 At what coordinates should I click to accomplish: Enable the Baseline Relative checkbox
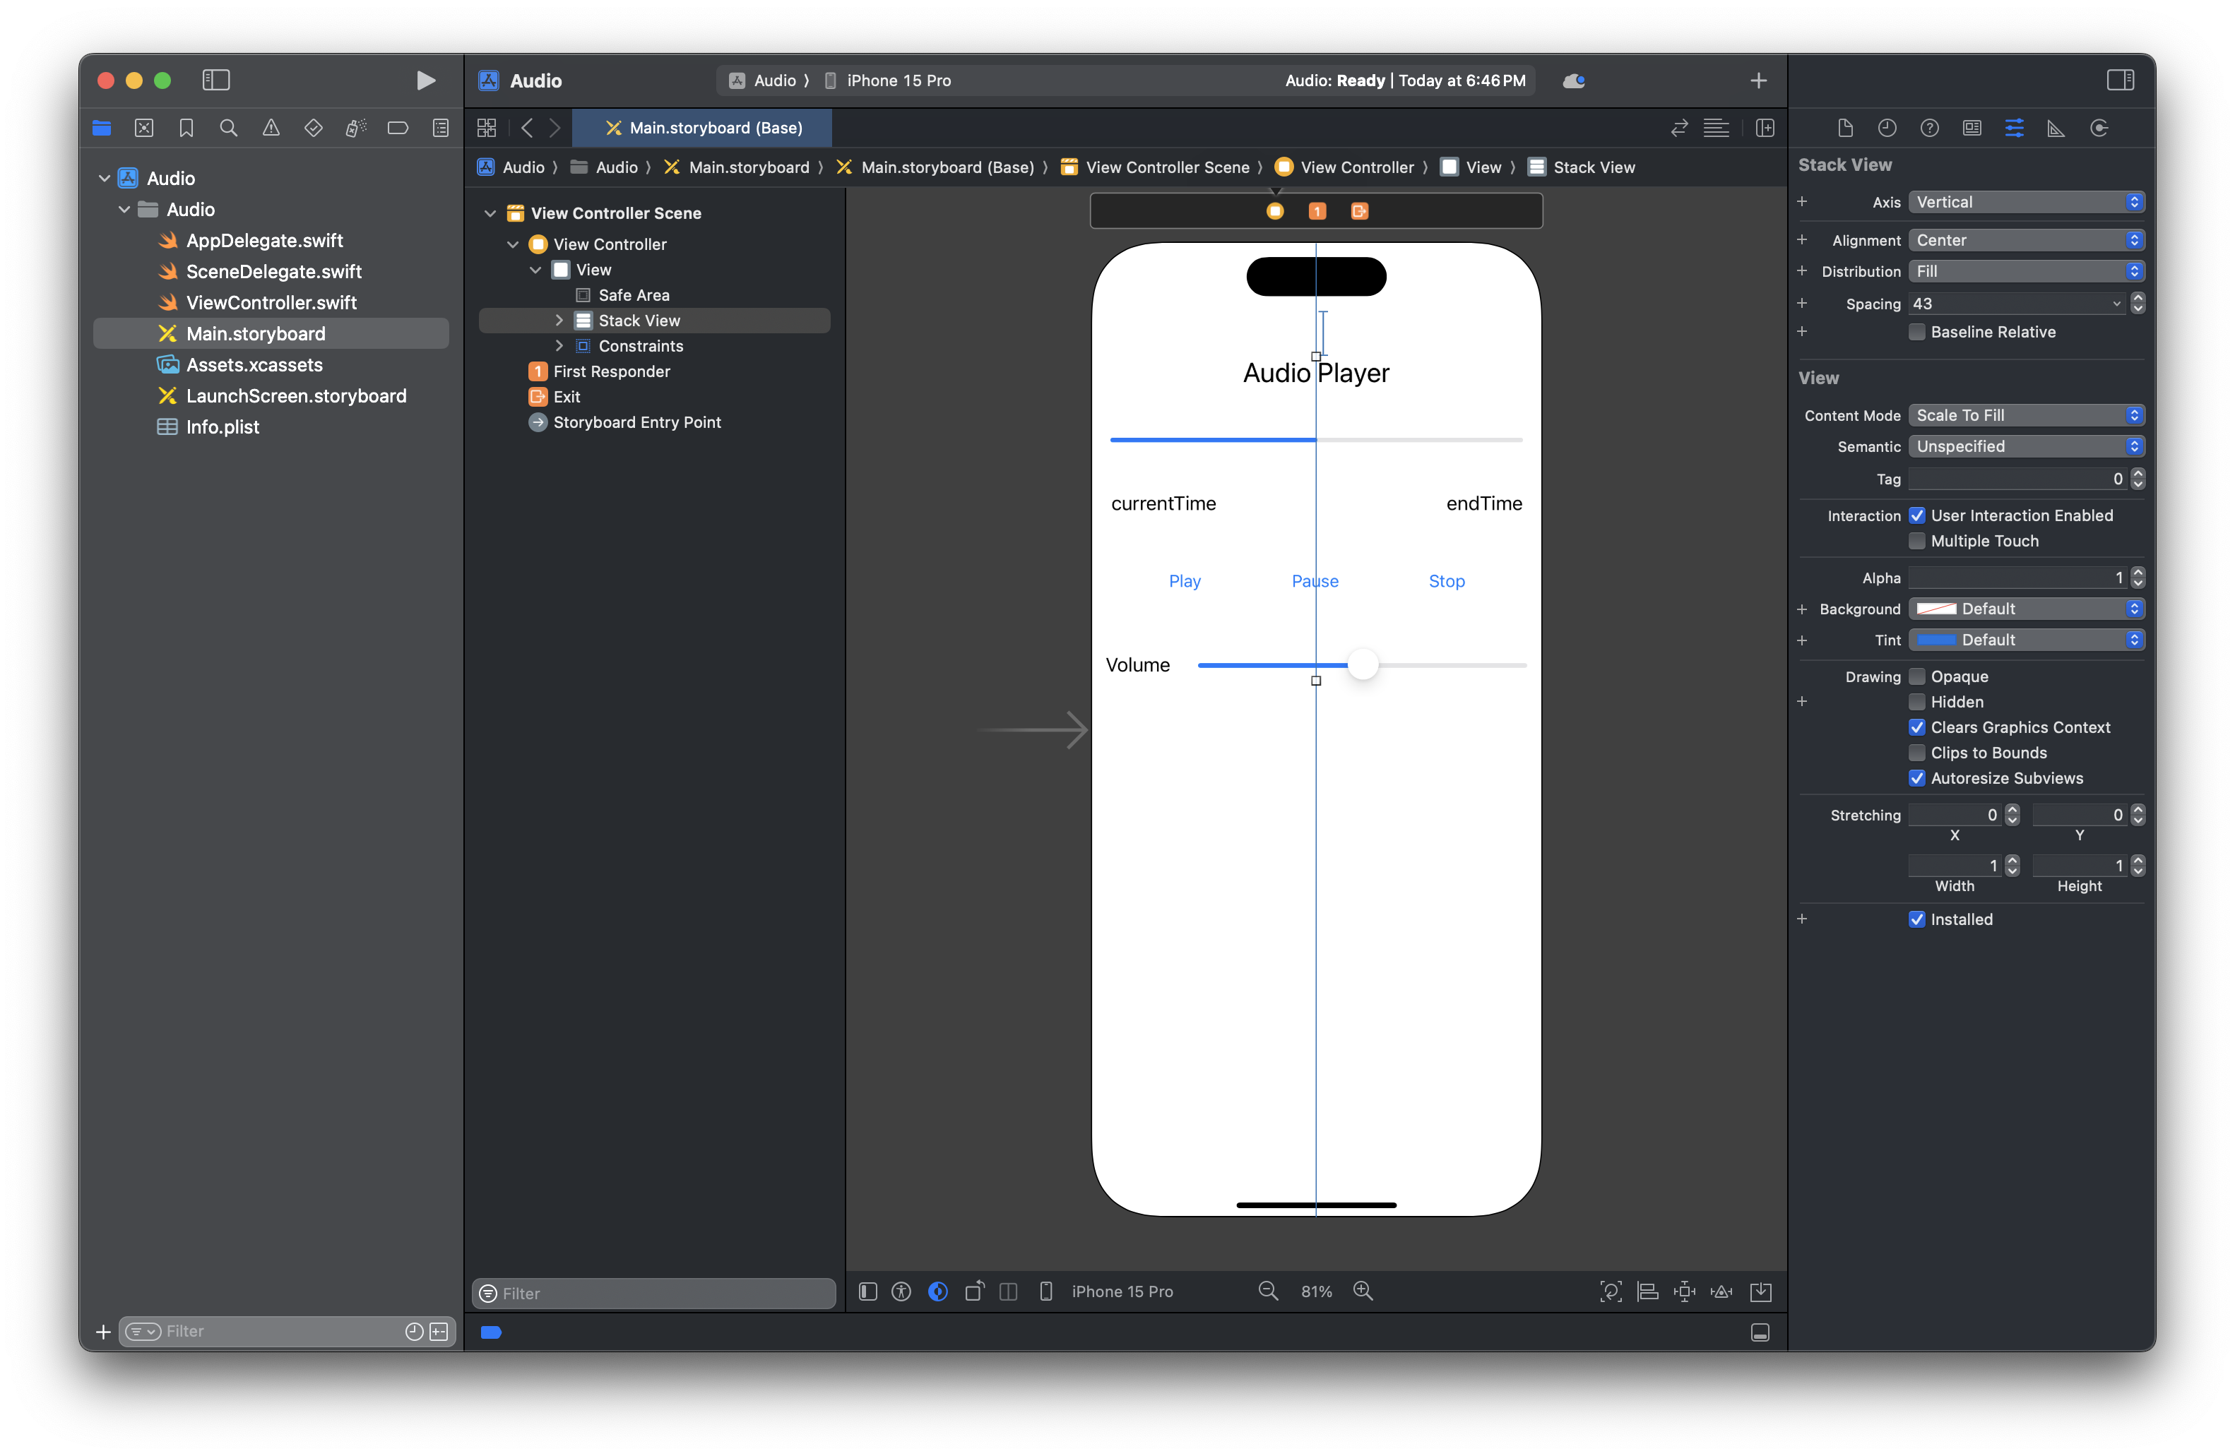[1916, 333]
